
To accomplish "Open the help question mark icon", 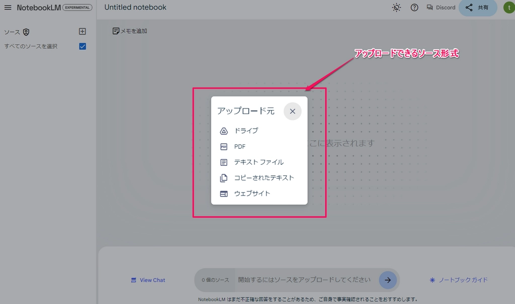I will click(414, 8).
